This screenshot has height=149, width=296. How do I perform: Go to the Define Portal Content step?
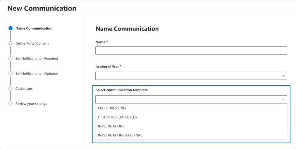(32, 43)
